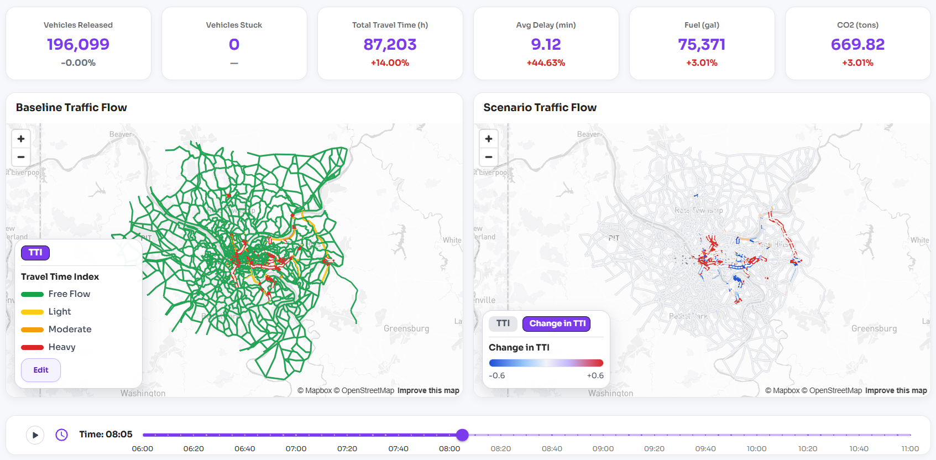This screenshot has width=936, height=460.
Task: Open the clock time picker icon
Action: (x=61, y=435)
